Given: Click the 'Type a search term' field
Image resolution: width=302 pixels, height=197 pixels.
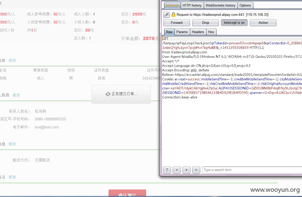Looking at the screenshot, I should pos(252,170).
